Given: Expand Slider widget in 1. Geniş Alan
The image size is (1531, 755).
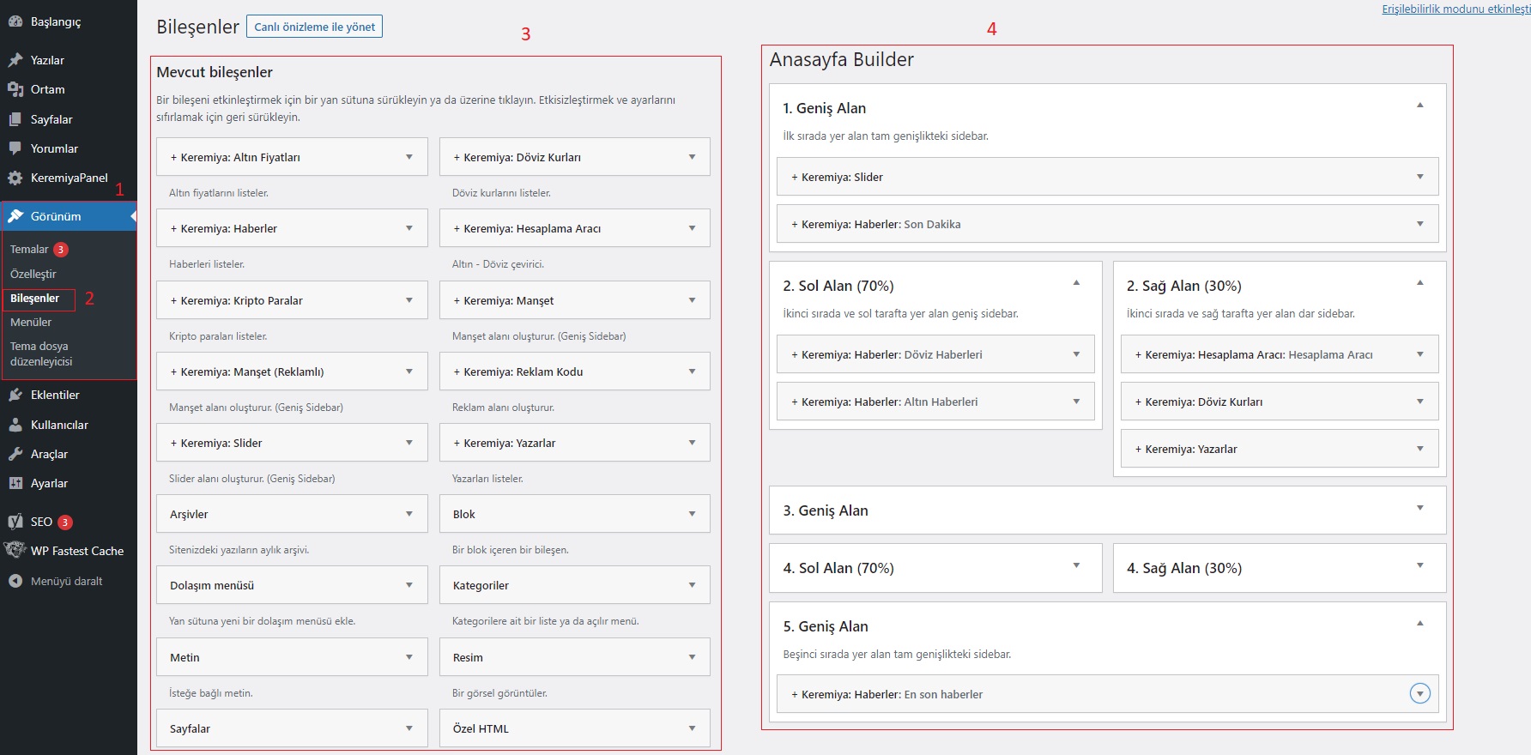Looking at the screenshot, I should 1420,177.
